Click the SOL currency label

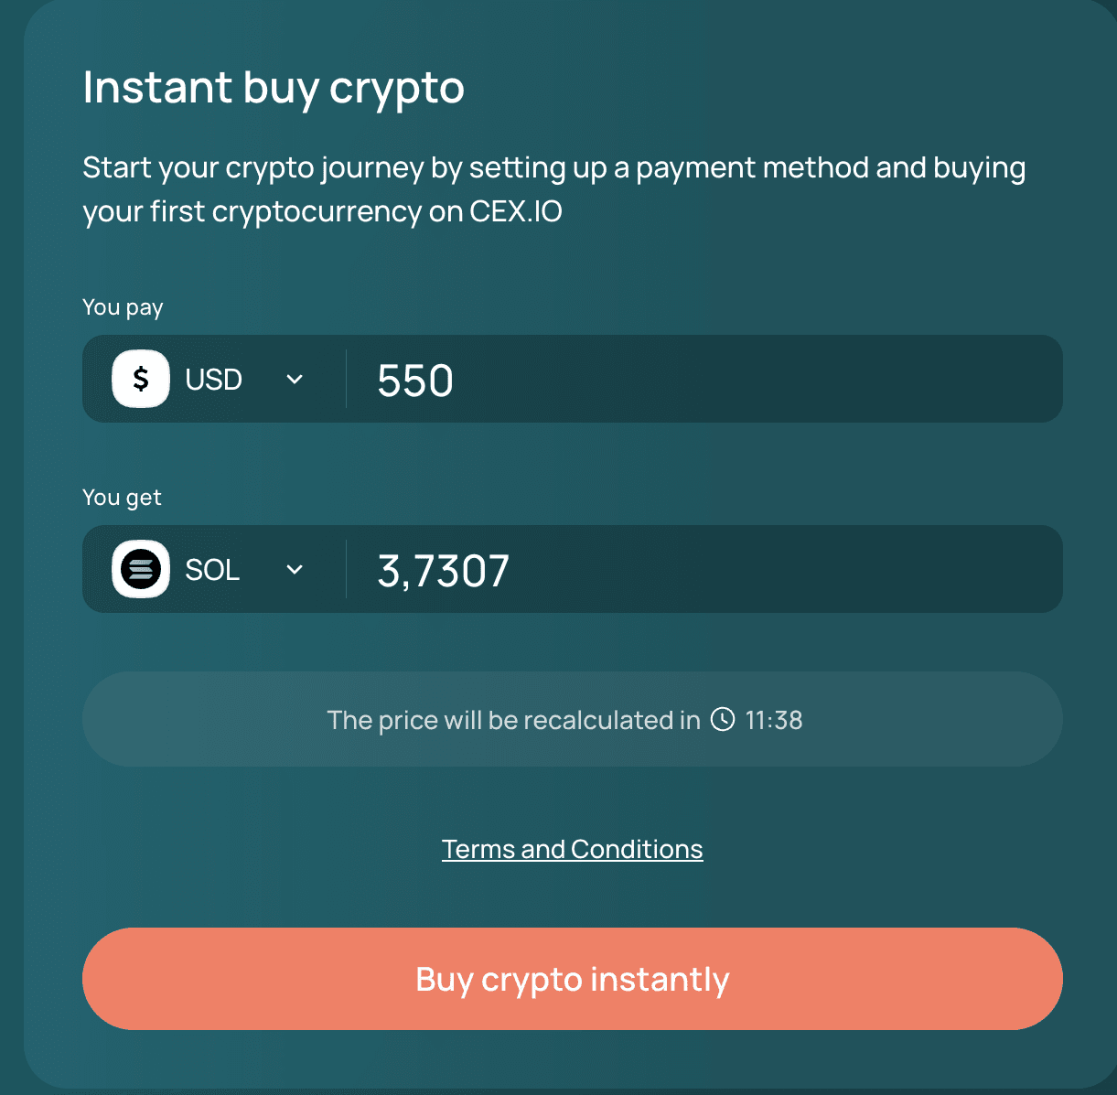pyautogui.click(x=212, y=570)
